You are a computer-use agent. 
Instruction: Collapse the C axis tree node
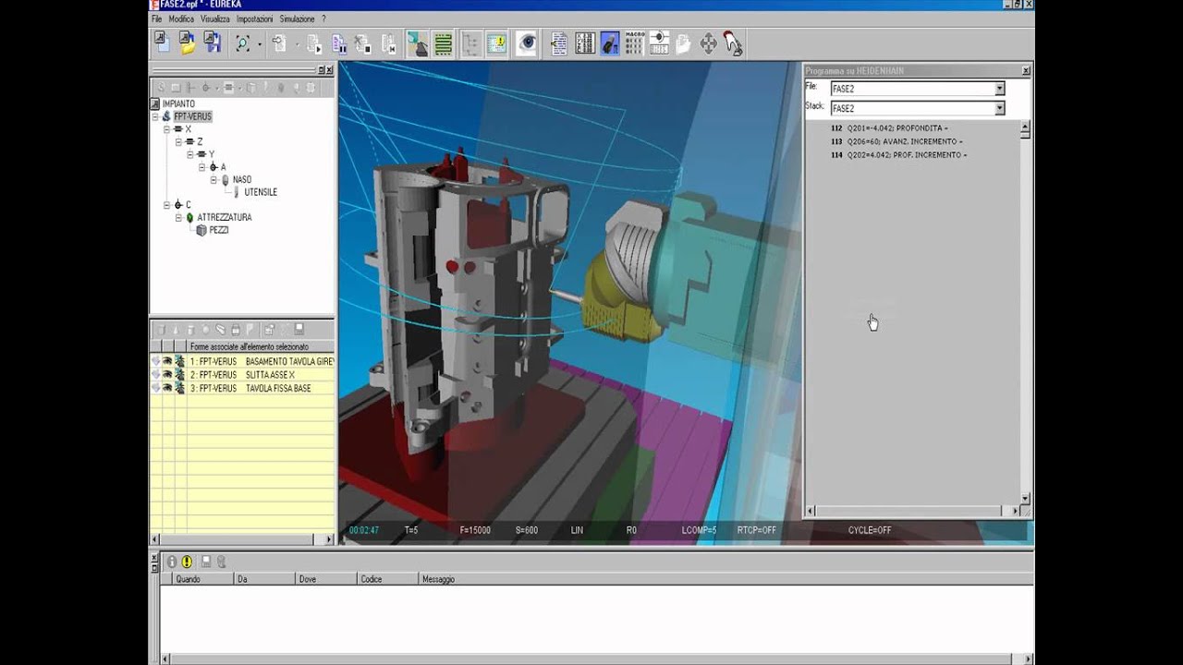pos(167,205)
